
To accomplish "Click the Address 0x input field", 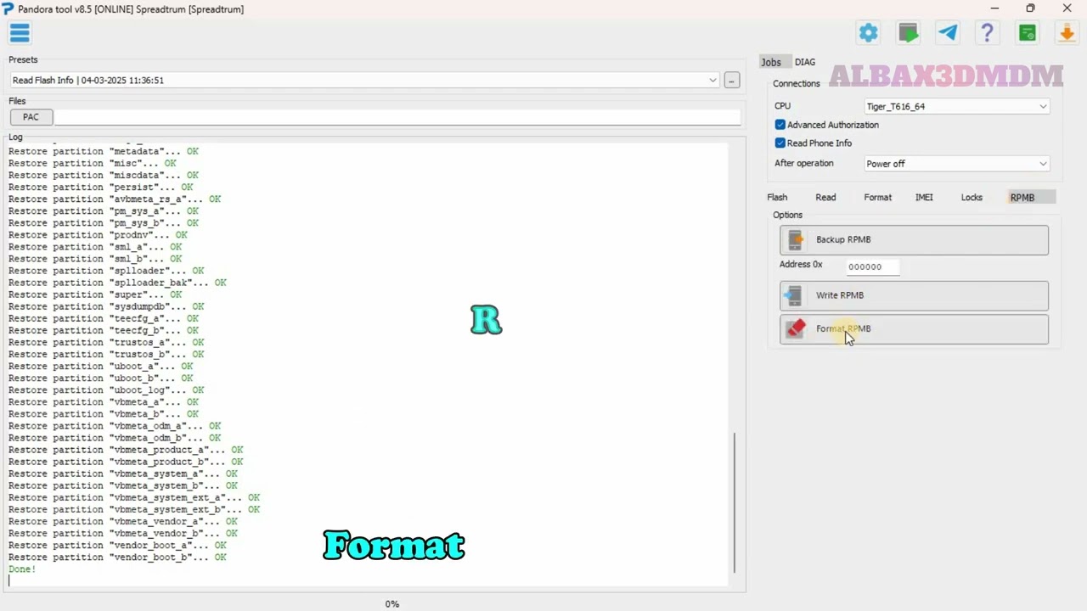I will pos(872,266).
